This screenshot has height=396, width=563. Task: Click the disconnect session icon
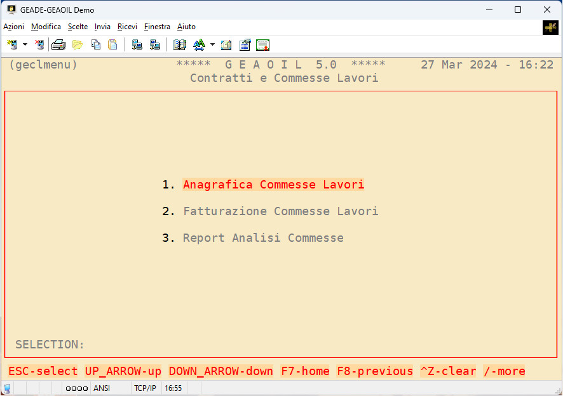click(x=39, y=44)
